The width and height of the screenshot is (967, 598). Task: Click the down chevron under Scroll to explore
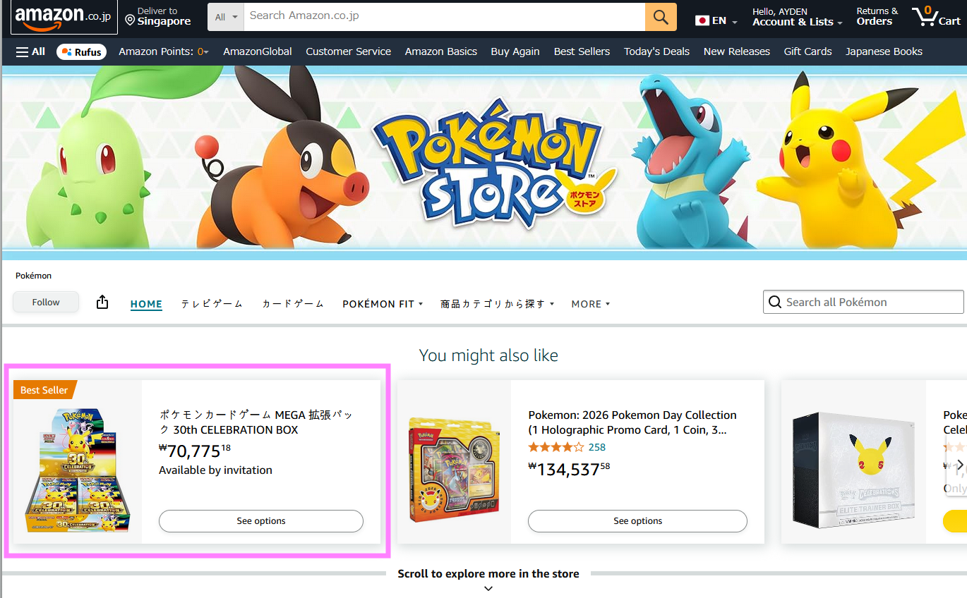point(488,588)
